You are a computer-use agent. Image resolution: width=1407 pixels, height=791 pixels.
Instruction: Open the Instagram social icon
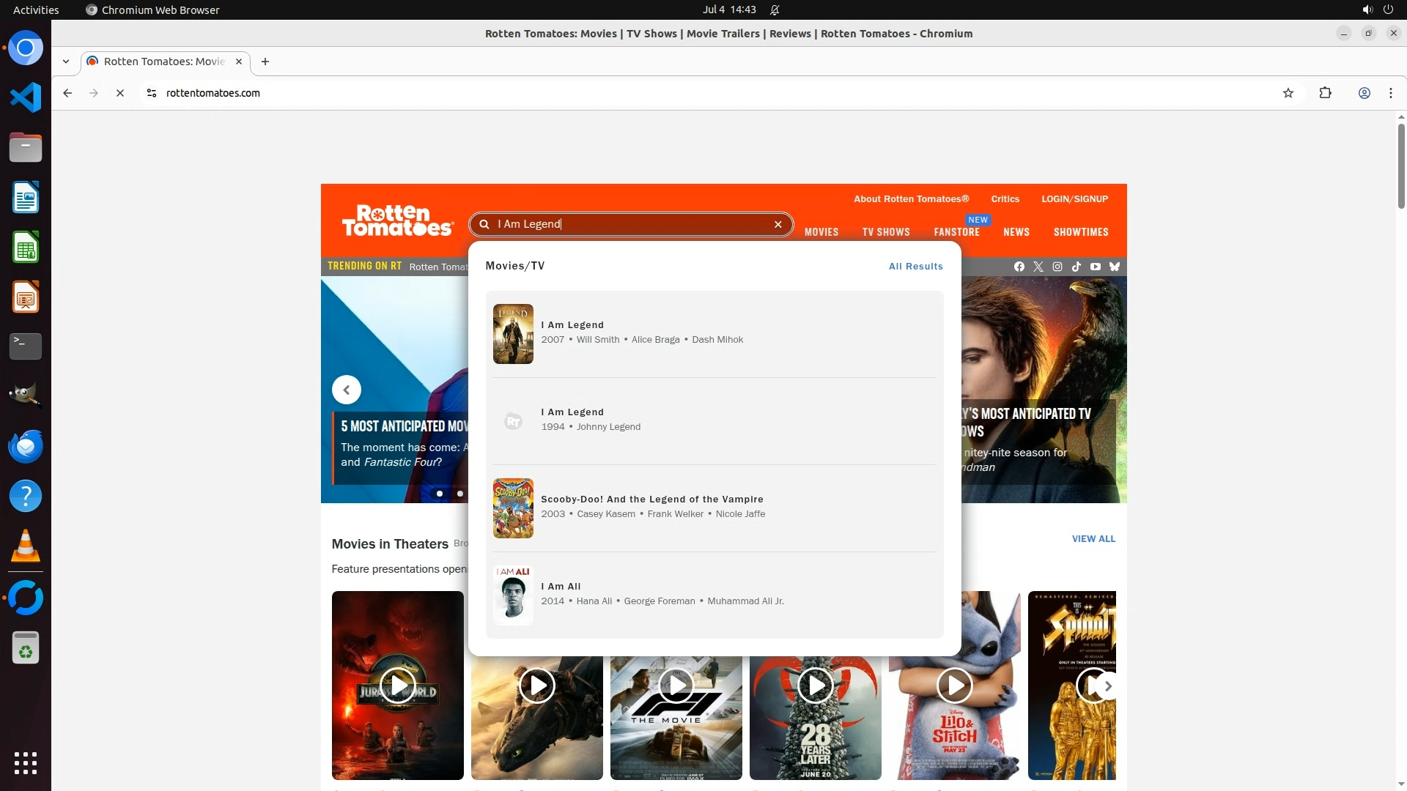pos(1057,267)
